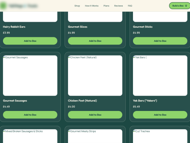The height and width of the screenshot is (143, 190).
Task: Click the blurred site logo icon
Action: [3, 6]
